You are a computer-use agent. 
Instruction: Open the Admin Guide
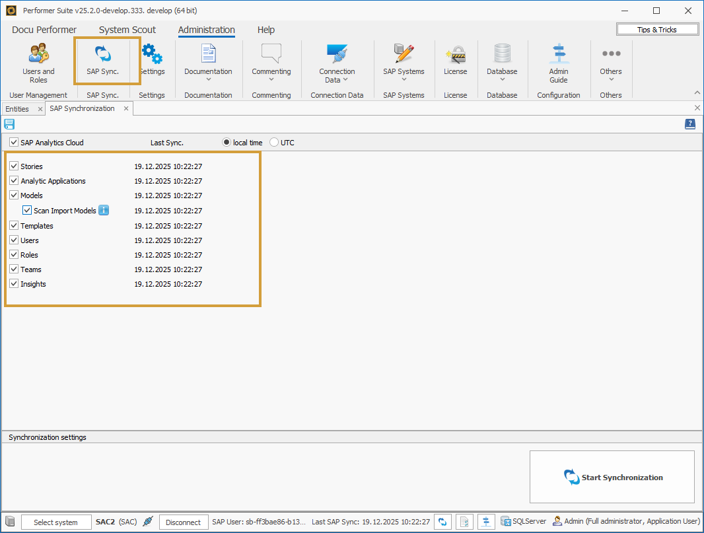coord(558,63)
